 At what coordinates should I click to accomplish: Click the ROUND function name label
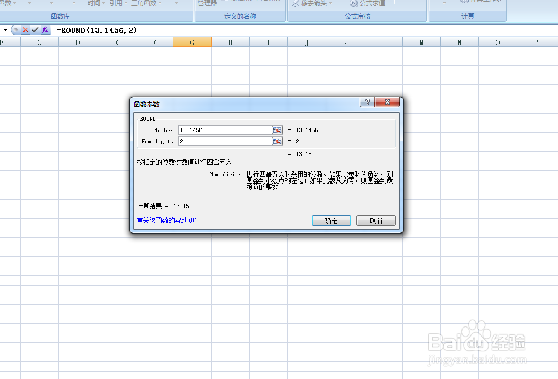147,119
